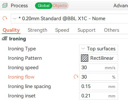
Task: Click the orange Ironing flow label
Action: 21,77
